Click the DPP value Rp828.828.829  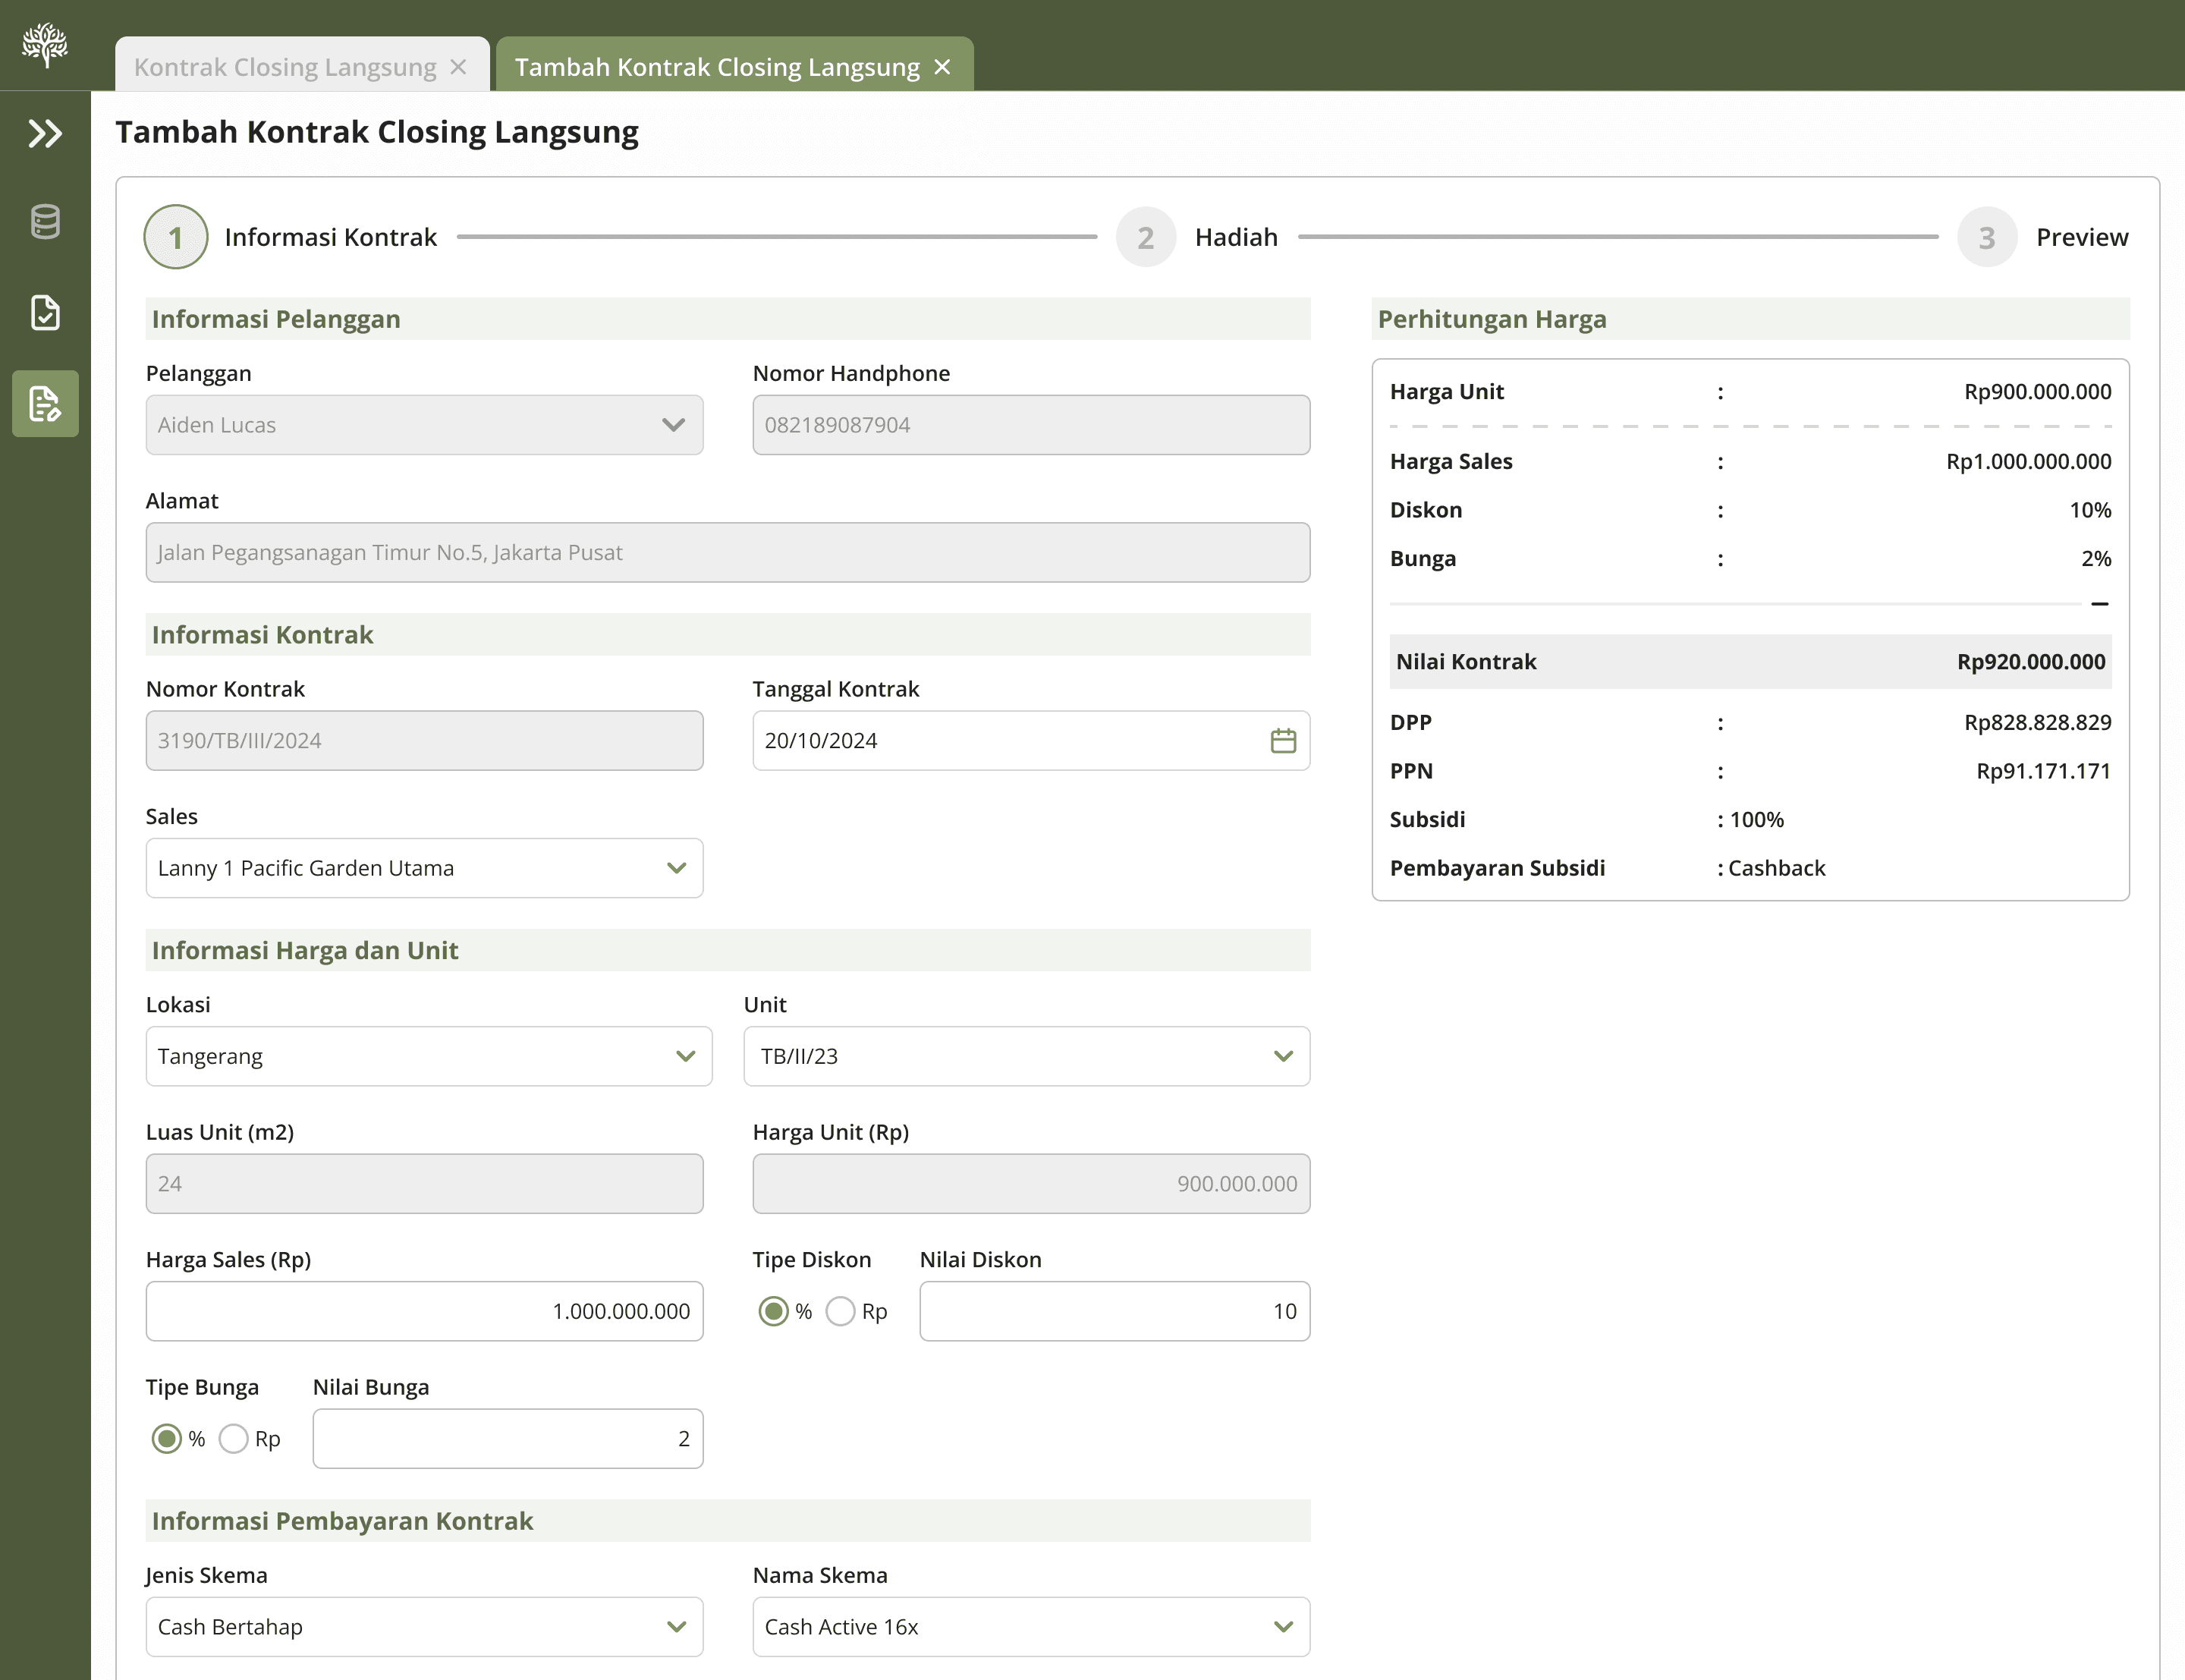point(2037,723)
